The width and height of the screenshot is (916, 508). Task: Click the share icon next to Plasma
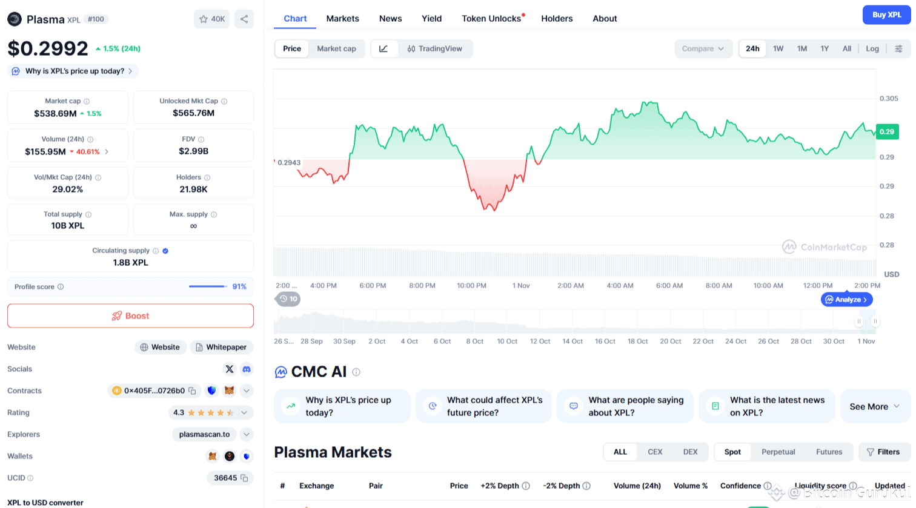(x=244, y=19)
